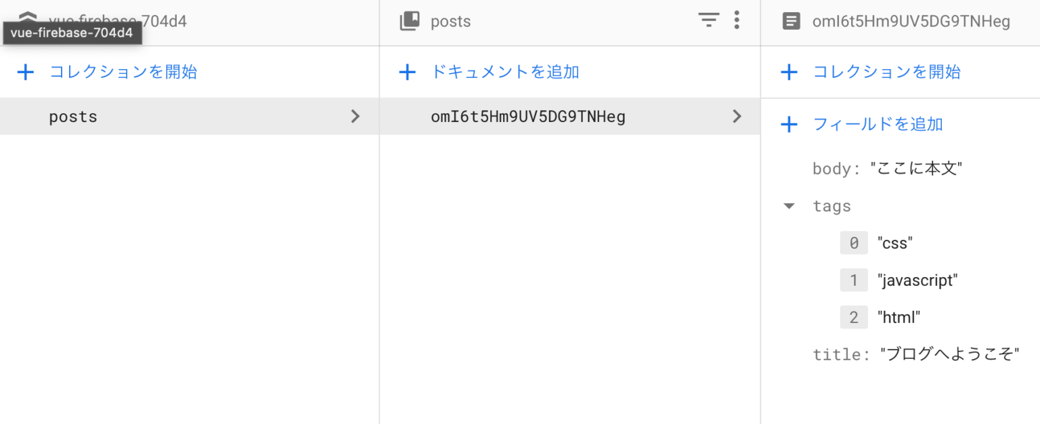
Task: Open the three-dot overflow menu for posts
Action: pyautogui.click(x=737, y=21)
